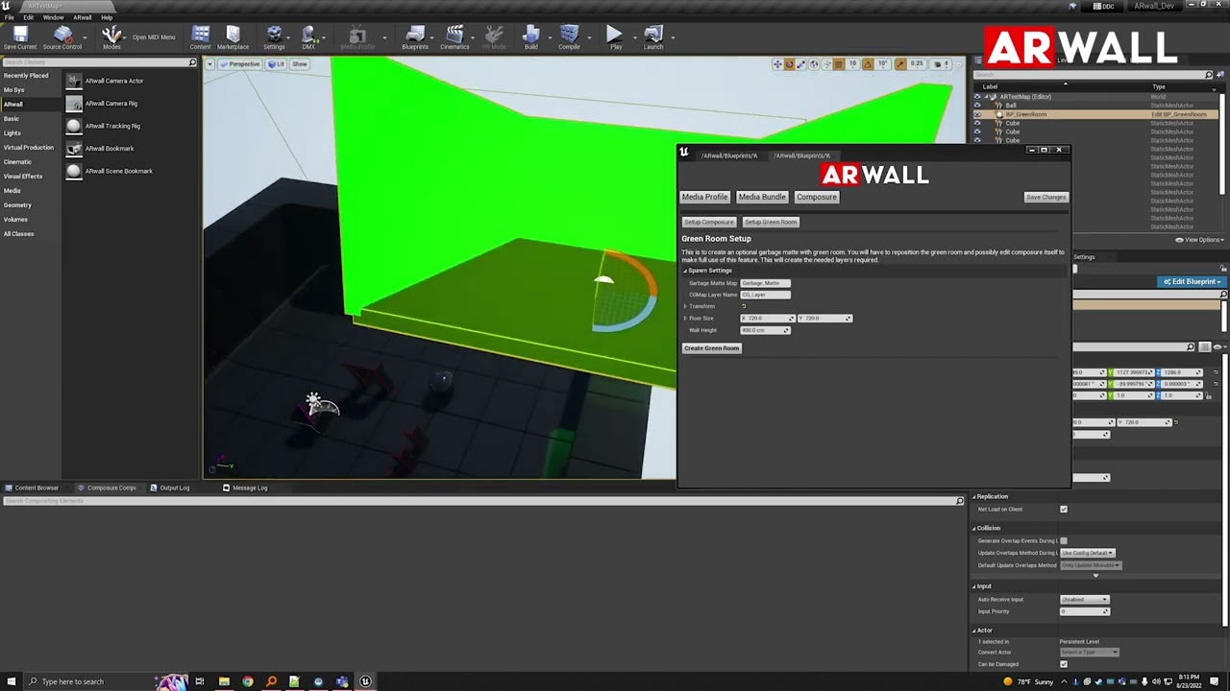
Task: Select ARwall Camera Actor in class list
Action: 113,81
